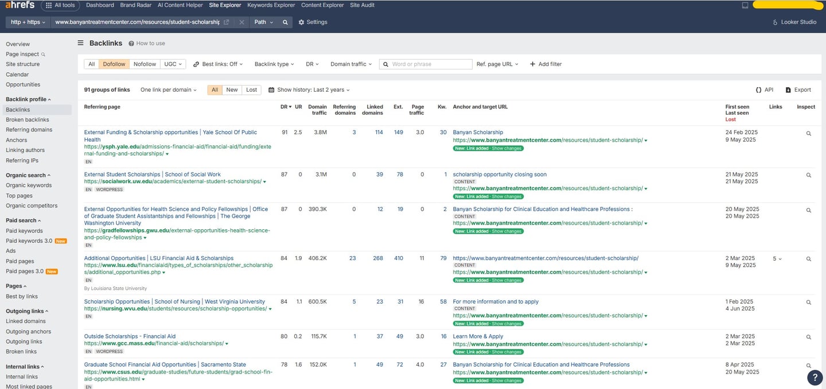The image size is (826, 389).
Task: Click the Export button
Action: pos(798,90)
